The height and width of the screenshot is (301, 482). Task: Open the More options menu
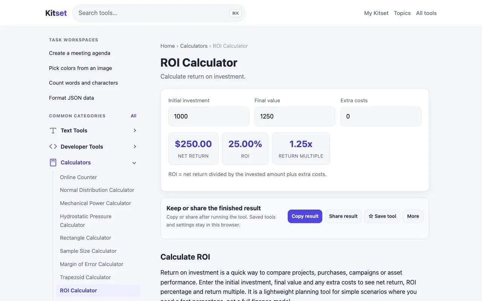[413, 216]
